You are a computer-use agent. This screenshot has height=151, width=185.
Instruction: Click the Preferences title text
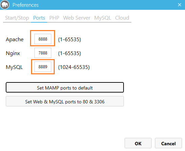click(x=25, y=5)
